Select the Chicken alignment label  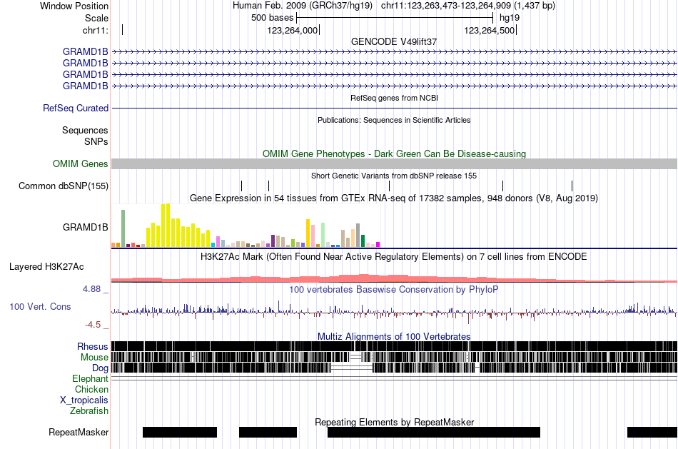click(x=91, y=389)
